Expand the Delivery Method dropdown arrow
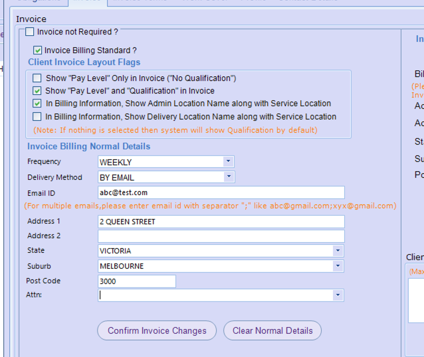Image resolution: width=424 pixels, height=357 pixels. [x=228, y=177]
